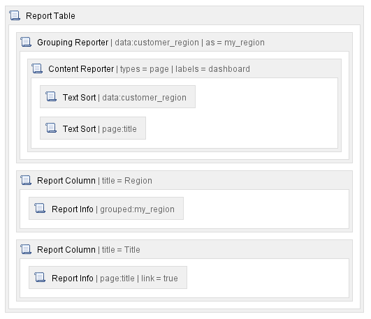Click the Content Reporter macro icon
371x319 pixels.
37,68
